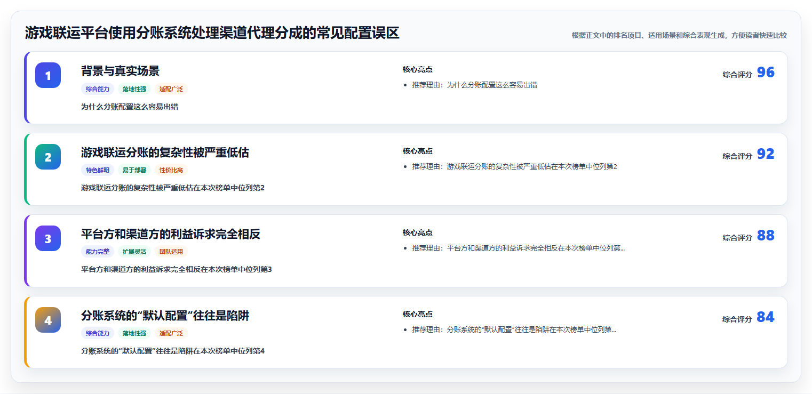812x394 pixels.
Task: Click the subtitle 根据正文中的排名项目 text
Action: coord(679,36)
